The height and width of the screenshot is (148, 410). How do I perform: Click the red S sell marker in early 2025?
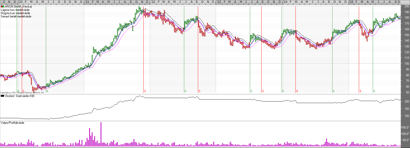coord(360,91)
